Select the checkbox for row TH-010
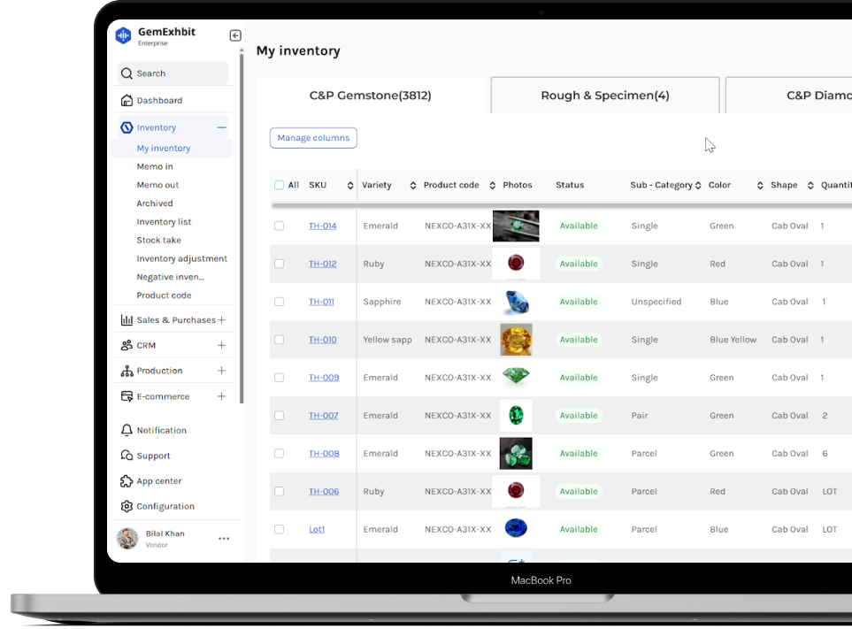This screenshot has width=852, height=629. coord(279,340)
